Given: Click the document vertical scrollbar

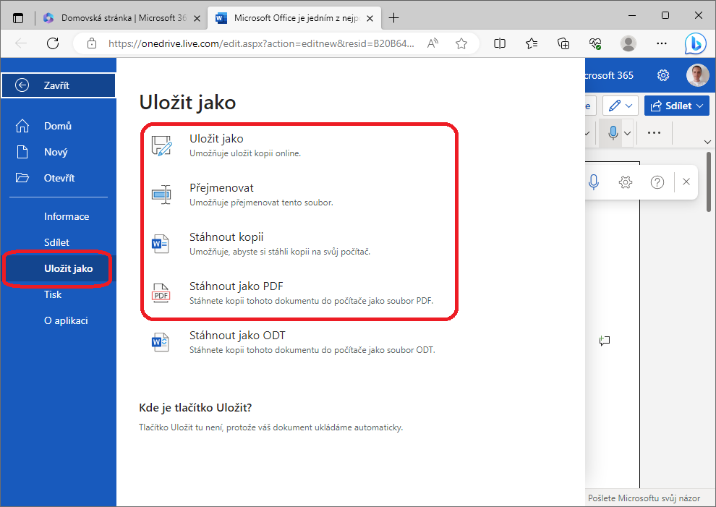Looking at the screenshot, I should [x=708, y=183].
